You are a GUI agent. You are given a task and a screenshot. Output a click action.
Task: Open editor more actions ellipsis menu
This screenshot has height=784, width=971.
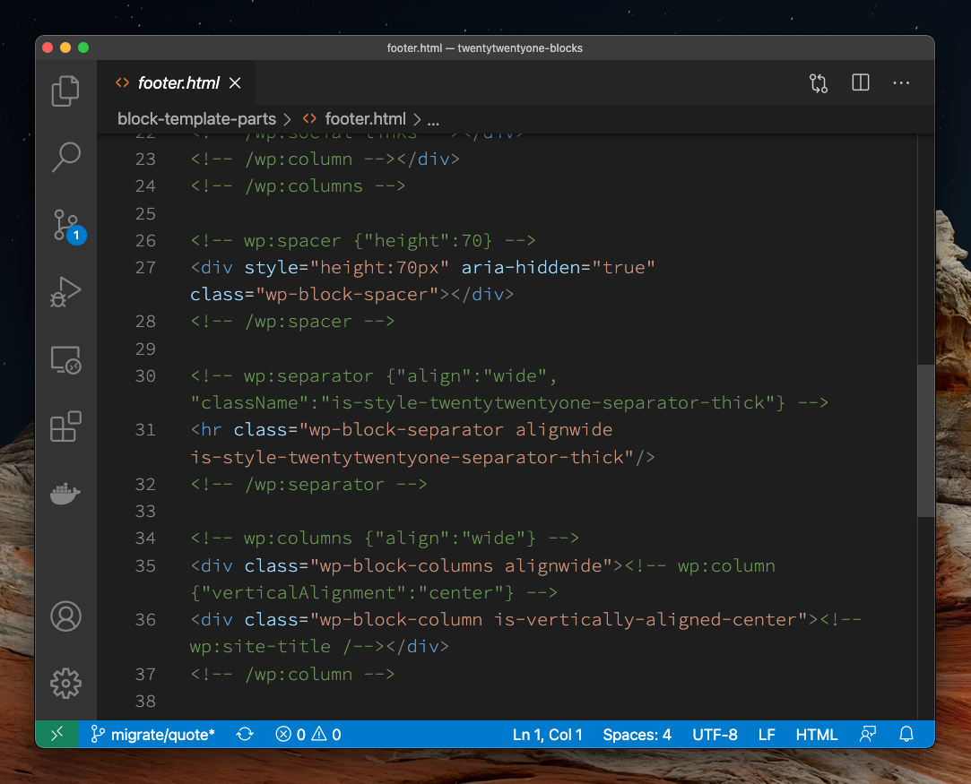pyautogui.click(x=901, y=82)
